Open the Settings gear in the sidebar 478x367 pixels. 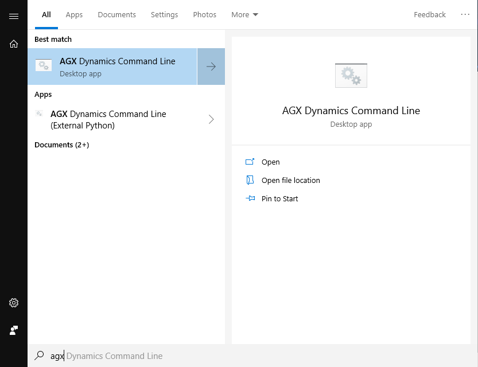(x=14, y=303)
